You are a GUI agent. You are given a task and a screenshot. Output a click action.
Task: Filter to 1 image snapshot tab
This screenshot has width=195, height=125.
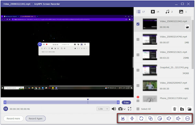point(183,12)
